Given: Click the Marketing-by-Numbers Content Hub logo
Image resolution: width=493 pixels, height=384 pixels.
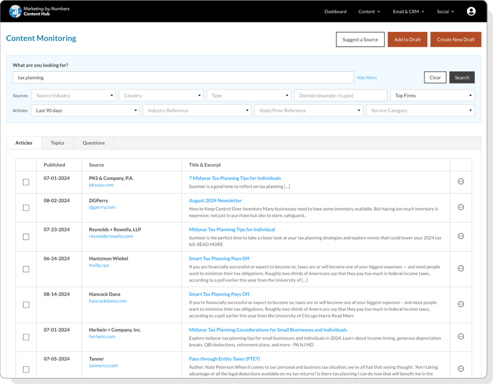Looking at the screenshot, I should pyautogui.click(x=39, y=11).
